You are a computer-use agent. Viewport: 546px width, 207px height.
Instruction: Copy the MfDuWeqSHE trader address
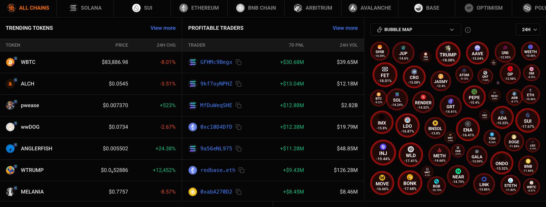(x=239, y=105)
